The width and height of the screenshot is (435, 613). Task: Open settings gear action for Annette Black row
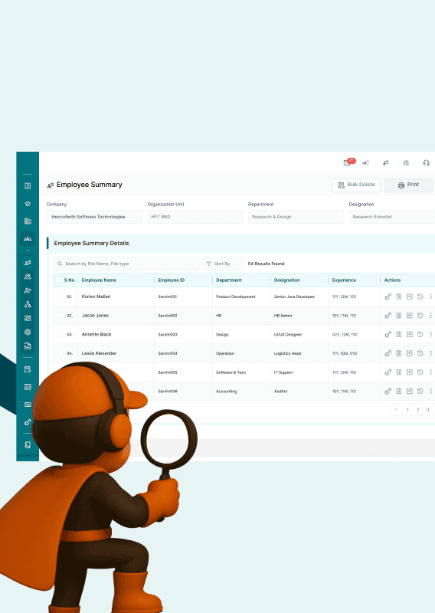388,334
